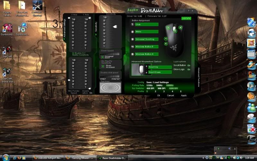Click the help question mark in DeathAdder window
This screenshot has width=257, height=161.
188,11
